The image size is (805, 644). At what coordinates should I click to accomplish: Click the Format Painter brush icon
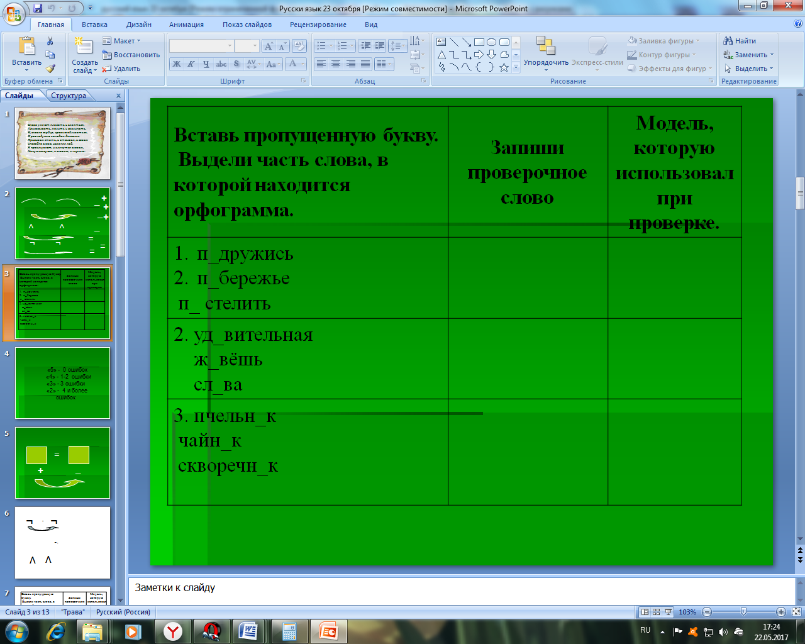50,69
